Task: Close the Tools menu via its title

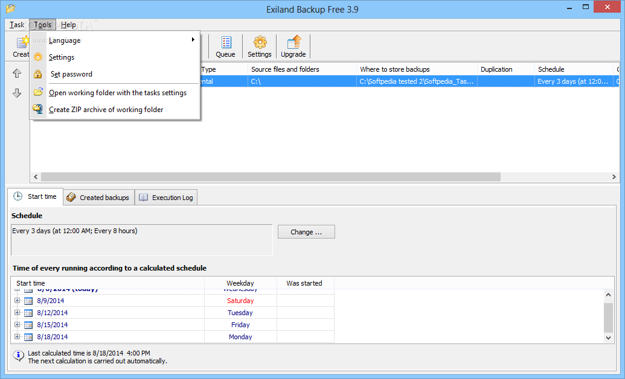Action: coord(43,25)
